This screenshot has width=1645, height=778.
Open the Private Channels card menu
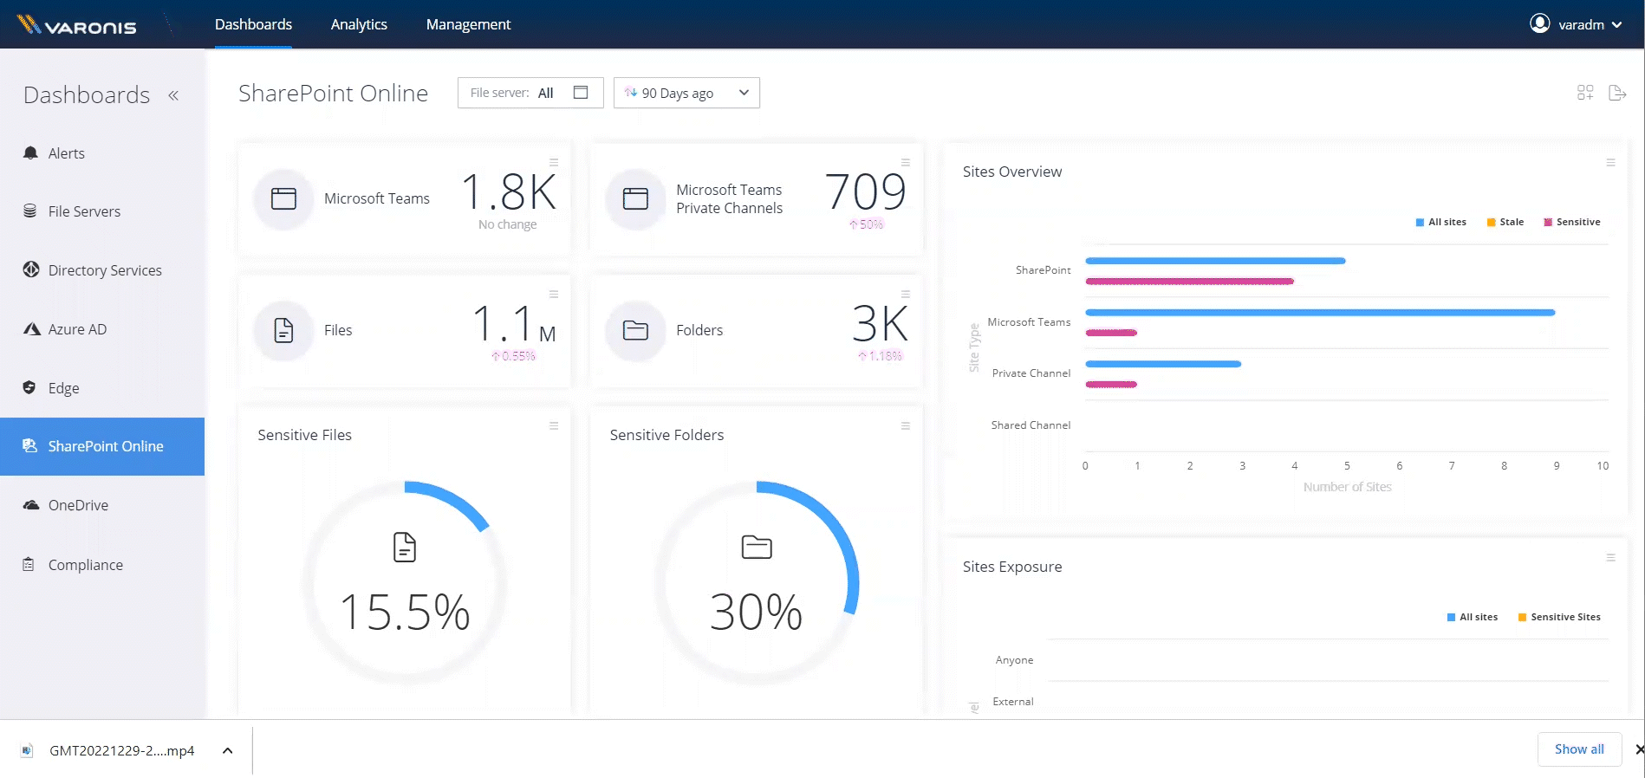point(906,162)
